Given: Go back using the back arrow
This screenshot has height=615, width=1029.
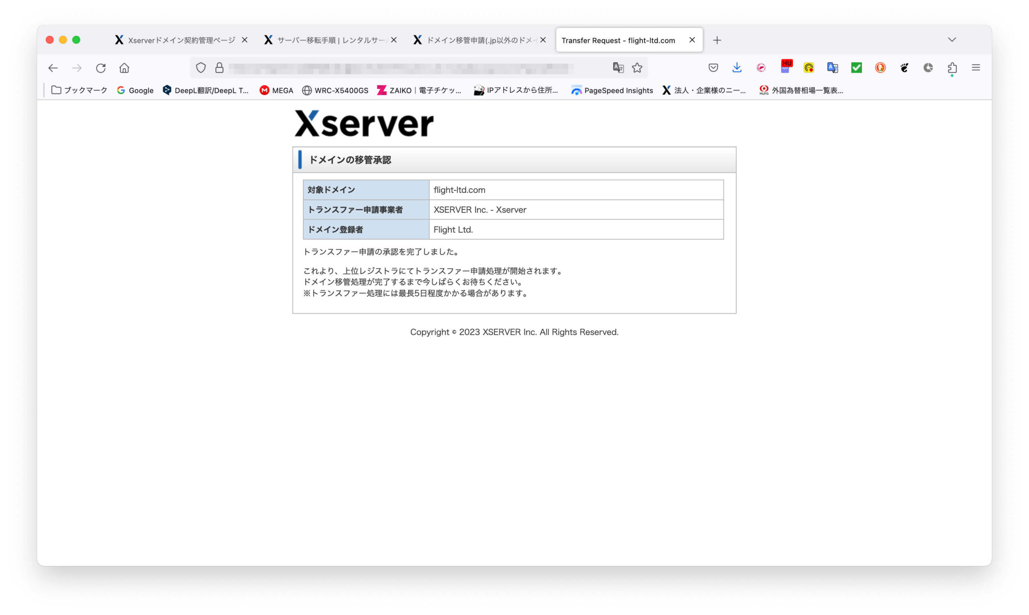Looking at the screenshot, I should pyautogui.click(x=53, y=68).
